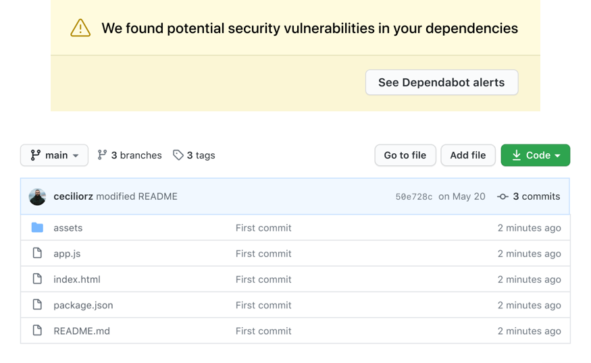Viewport: 591px width, 363px height.
Task: Click 'on May 20' commit date
Action: click(x=462, y=196)
